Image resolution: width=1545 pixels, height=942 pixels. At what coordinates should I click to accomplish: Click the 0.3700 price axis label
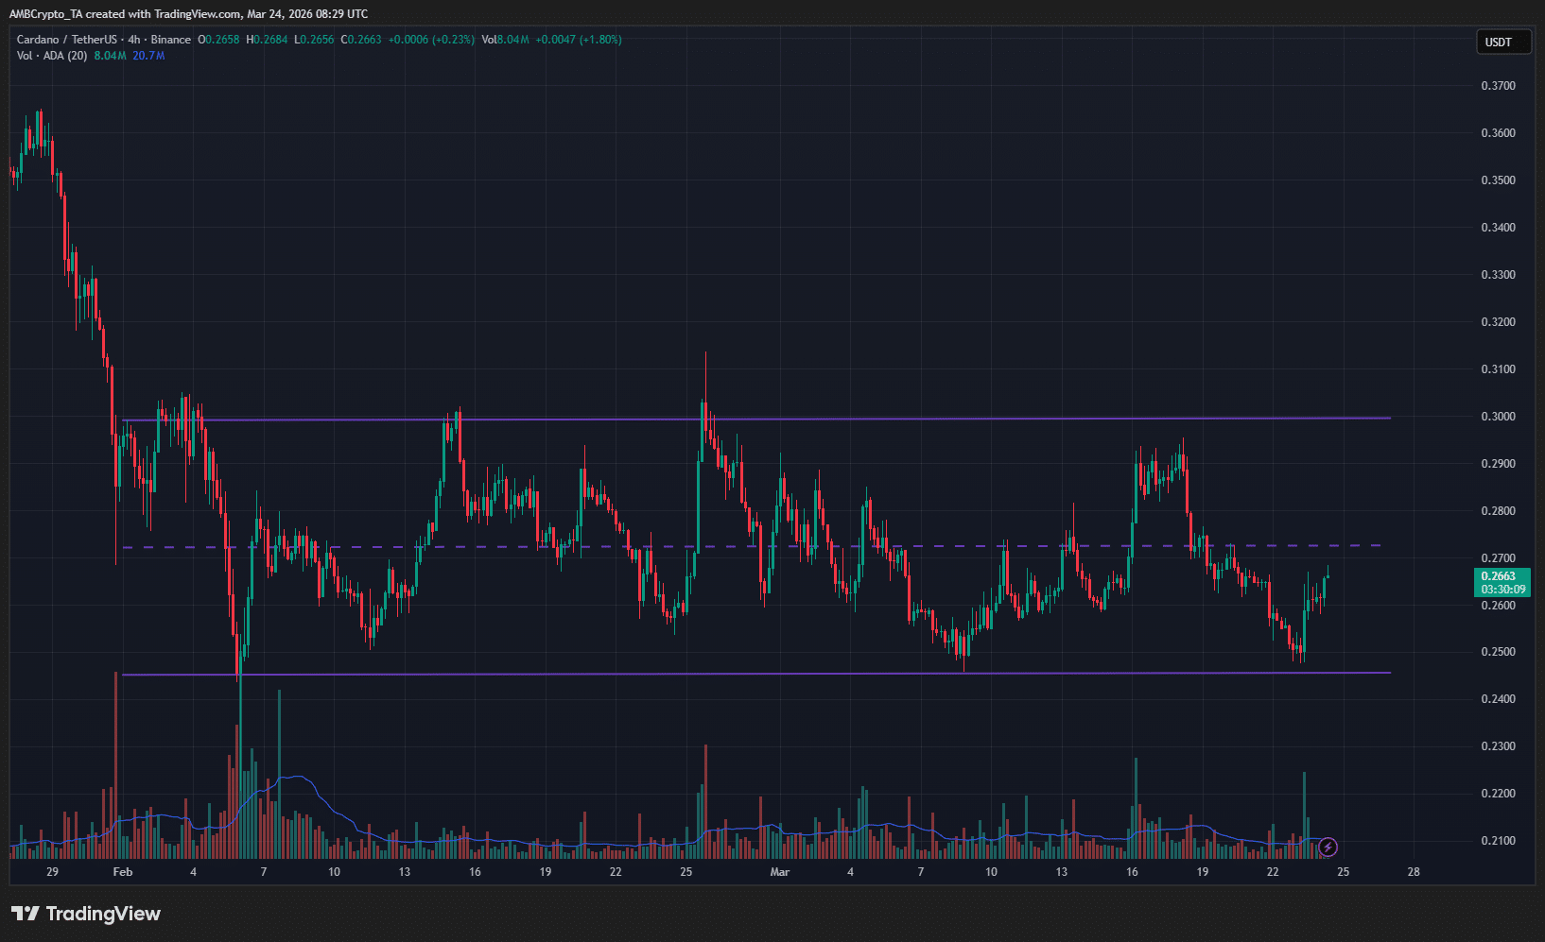click(1498, 86)
